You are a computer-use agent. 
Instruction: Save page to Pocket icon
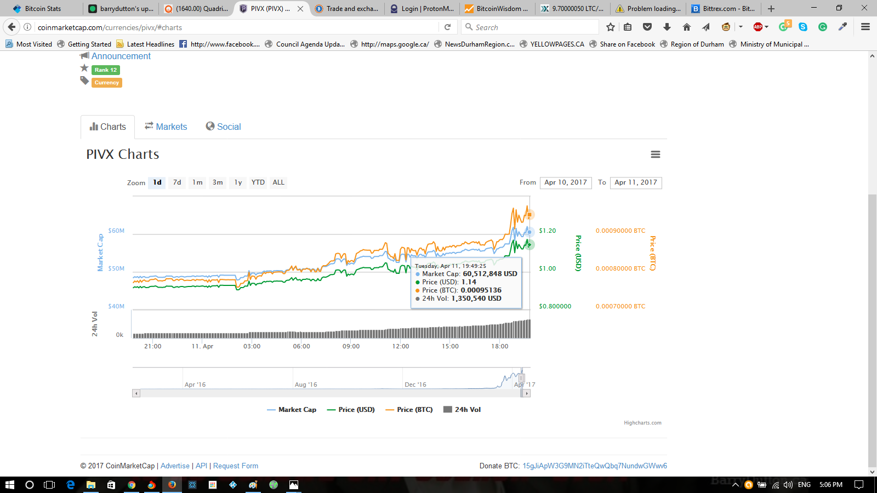coord(647,27)
